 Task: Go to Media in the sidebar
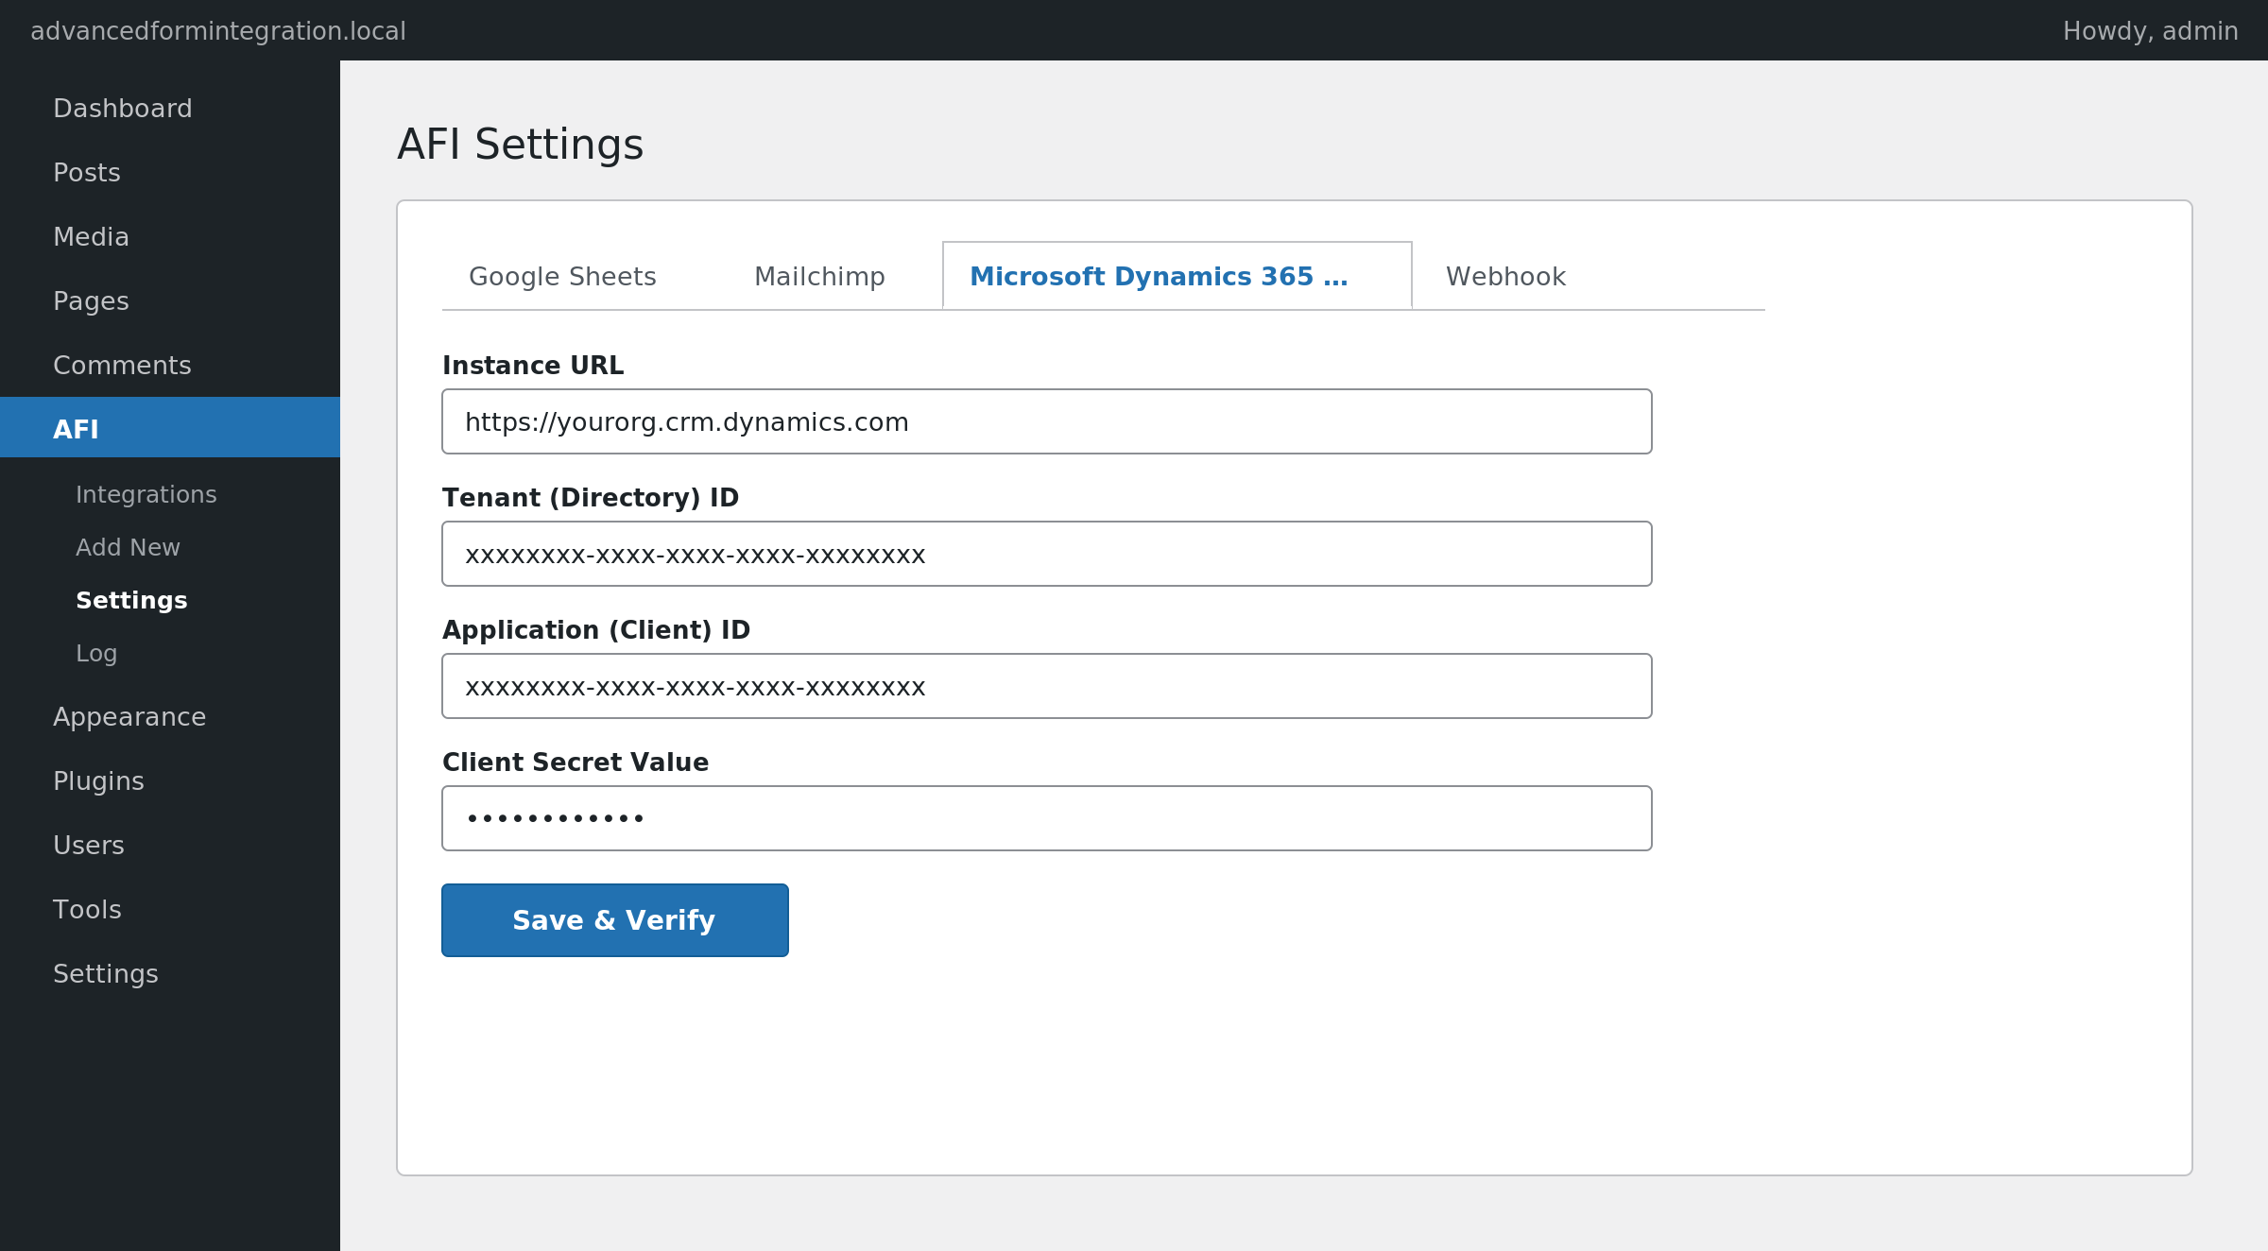170,237
